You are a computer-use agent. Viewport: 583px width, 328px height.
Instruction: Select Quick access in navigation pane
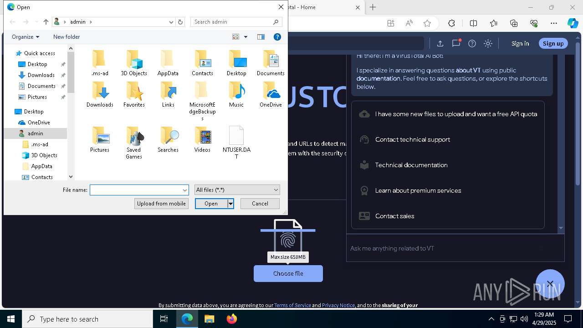point(39,53)
